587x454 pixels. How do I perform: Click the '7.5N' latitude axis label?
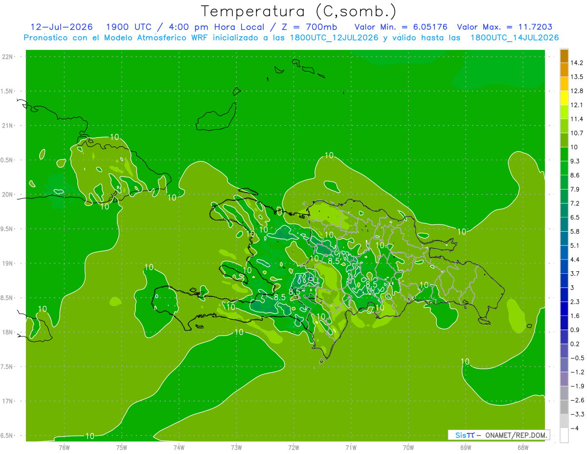[x=7, y=367]
